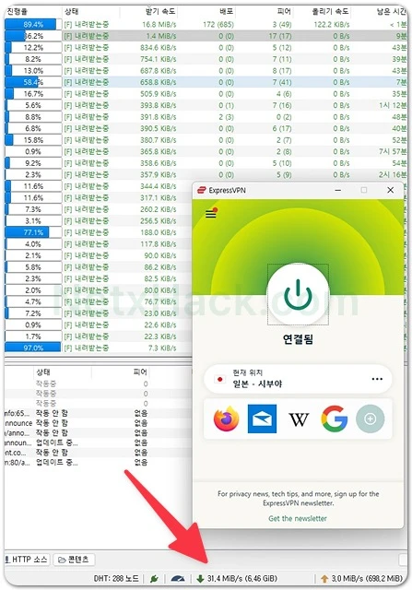Select the torrent progress bar at 89.4%

point(33,25)
